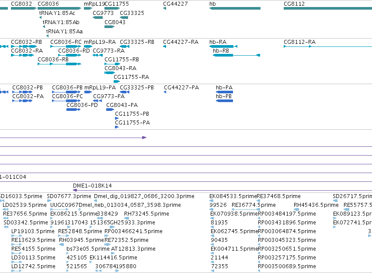This screenshot has height=273, width=372.
Task: Click the DME1-018K14 clone label
Action: pyautogui.click(x=92, y=186)
